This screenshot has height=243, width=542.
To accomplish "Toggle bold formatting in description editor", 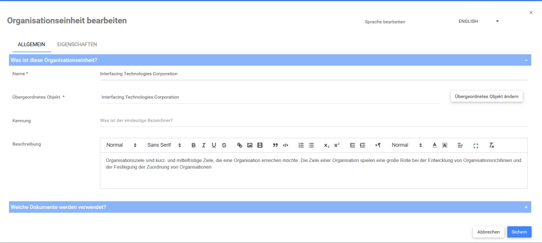I will tap(193, 145).
